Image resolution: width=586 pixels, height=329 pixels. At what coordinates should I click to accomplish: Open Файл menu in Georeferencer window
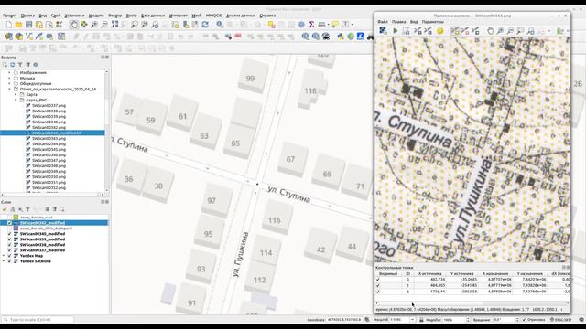[383, 22]
